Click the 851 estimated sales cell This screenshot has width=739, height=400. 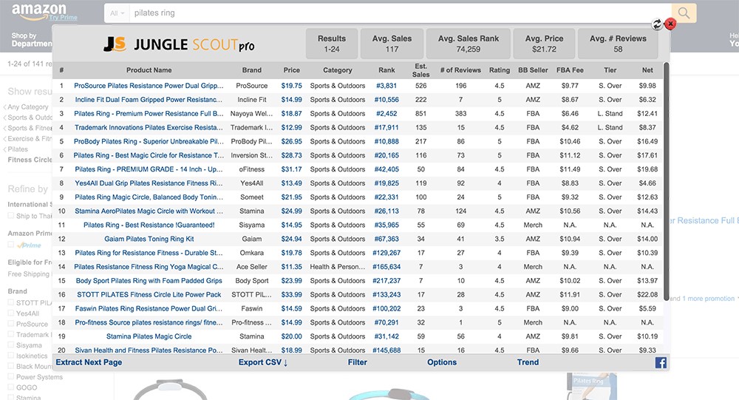point(421,114)
